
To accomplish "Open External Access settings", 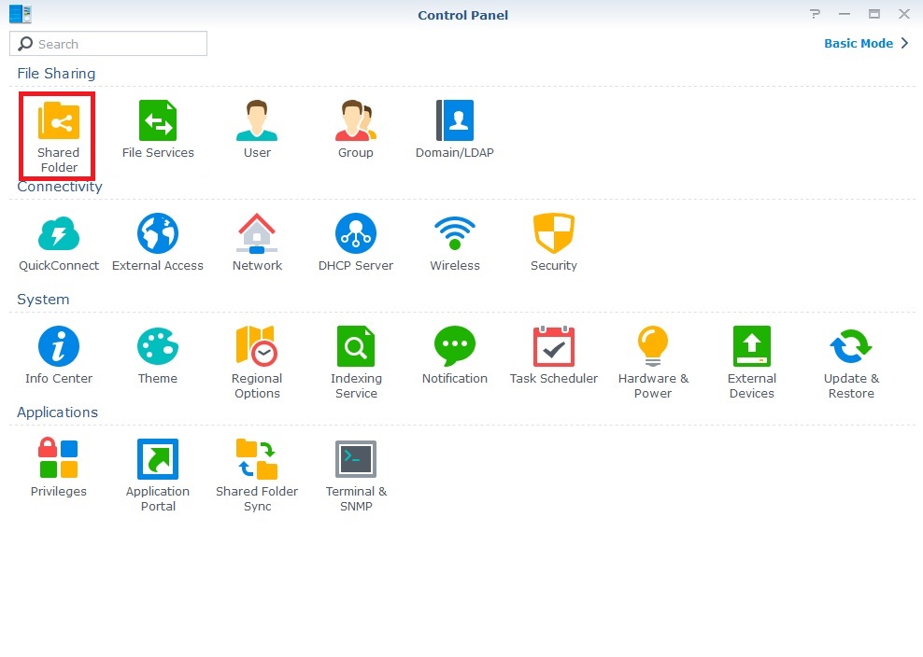I will point(158,235).
